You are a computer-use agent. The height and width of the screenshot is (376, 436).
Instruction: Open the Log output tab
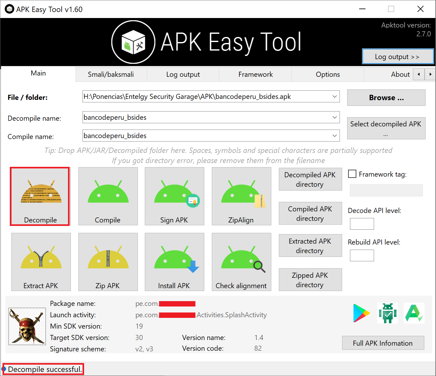(x=183, y=74)
